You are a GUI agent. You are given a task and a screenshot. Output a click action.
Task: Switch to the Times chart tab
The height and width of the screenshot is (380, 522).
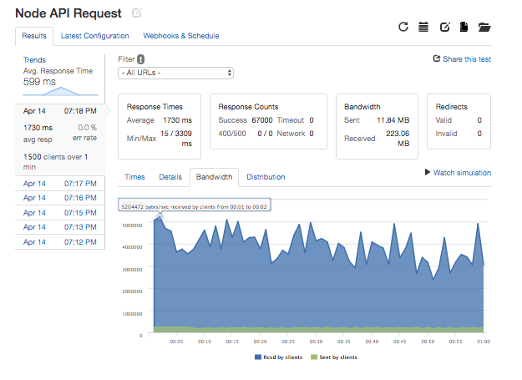pos(134,177)
